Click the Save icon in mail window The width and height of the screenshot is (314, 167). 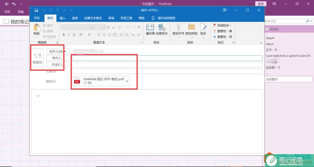(x=36, y=10)
